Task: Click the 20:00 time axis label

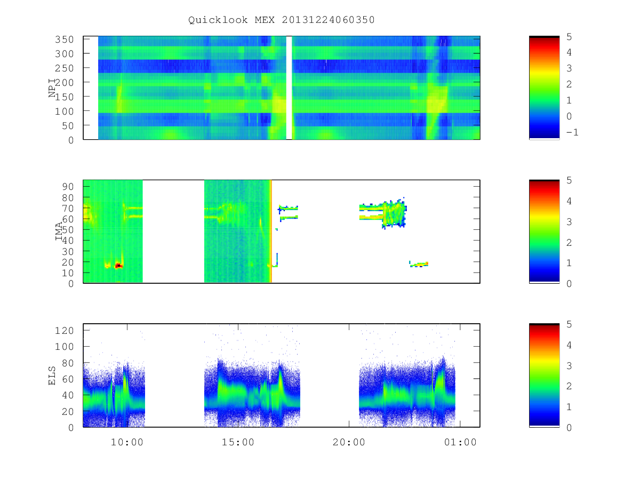Action: click(349, 442)
